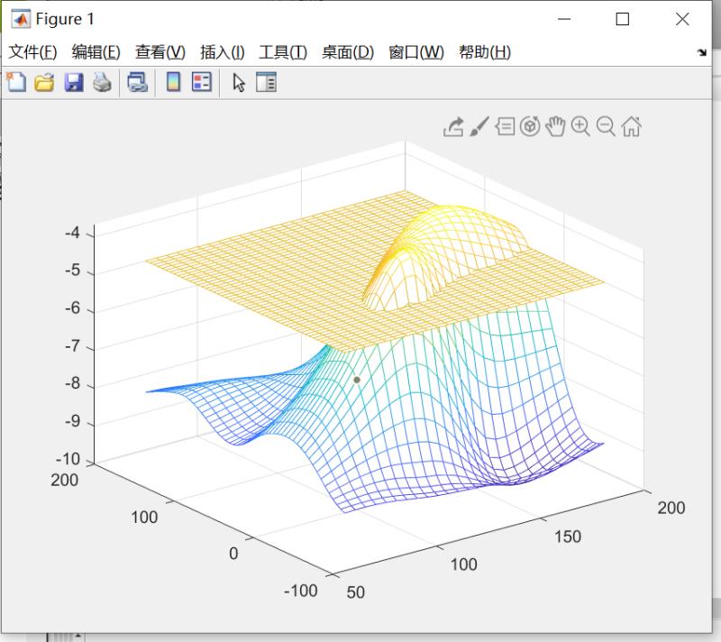Screen dimensions: 721x642
Task: Insert colorbar from the toolbar
Action: point(173,82)
